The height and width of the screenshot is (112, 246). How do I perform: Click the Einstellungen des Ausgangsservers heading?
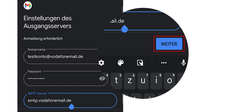[x=48, y=22]
